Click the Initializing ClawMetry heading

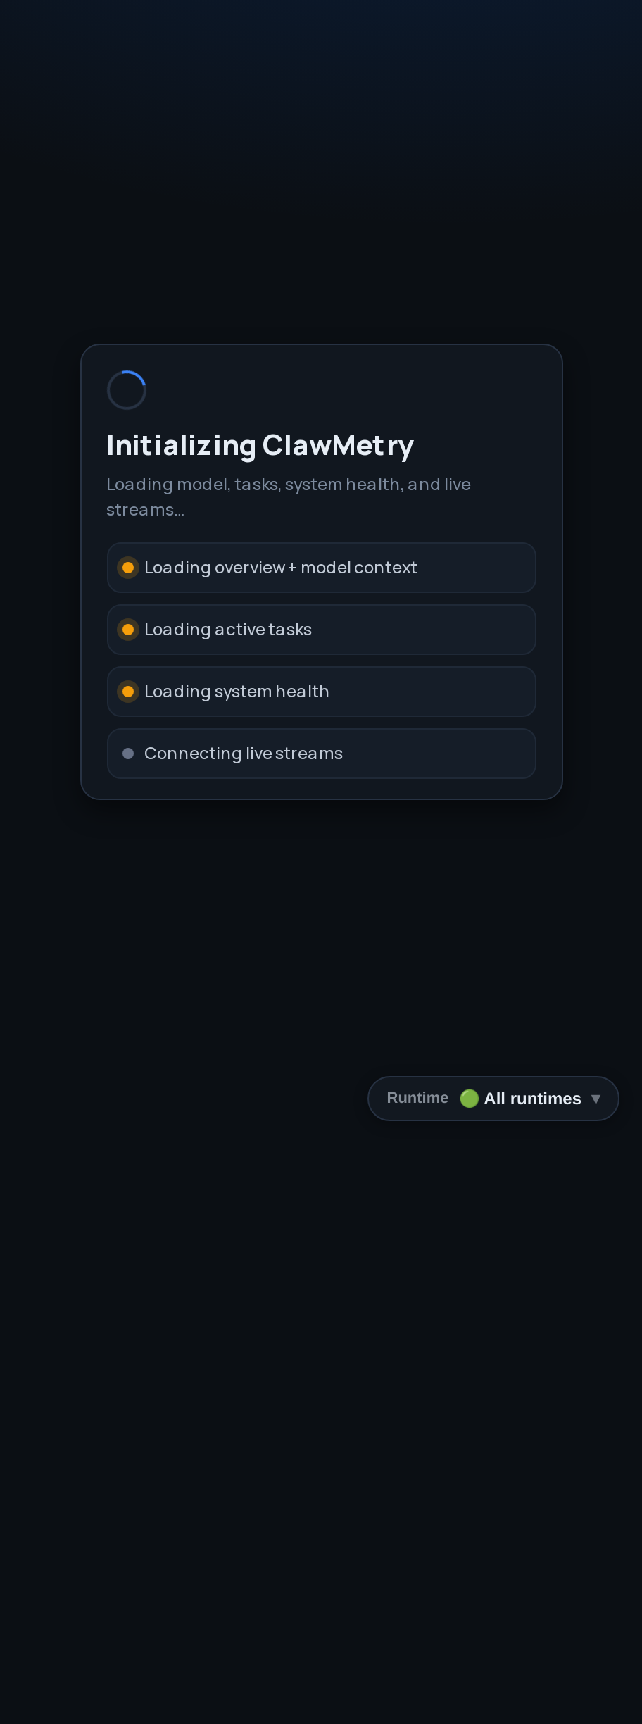(260, 446)
